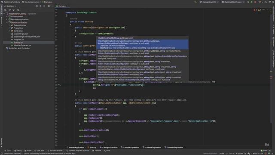Screen dimensions: 275x155
Task: Open the Unit Tests tool window
Action: click(x=39, y=151)
